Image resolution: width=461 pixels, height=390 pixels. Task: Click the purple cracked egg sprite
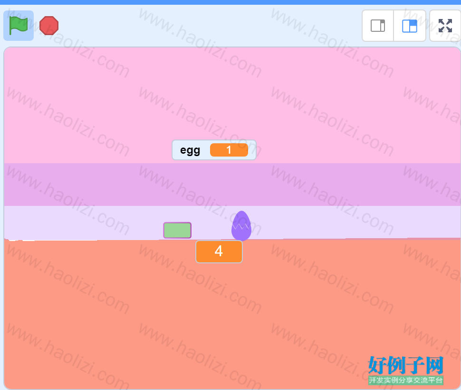241,226
